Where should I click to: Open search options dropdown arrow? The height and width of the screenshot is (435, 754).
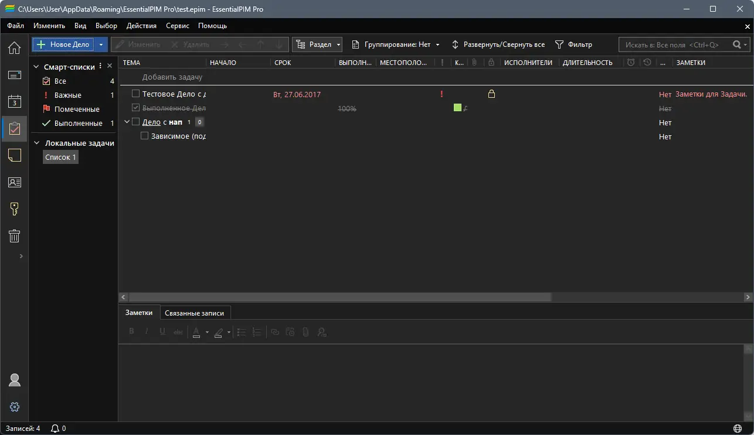coord(746,44)
